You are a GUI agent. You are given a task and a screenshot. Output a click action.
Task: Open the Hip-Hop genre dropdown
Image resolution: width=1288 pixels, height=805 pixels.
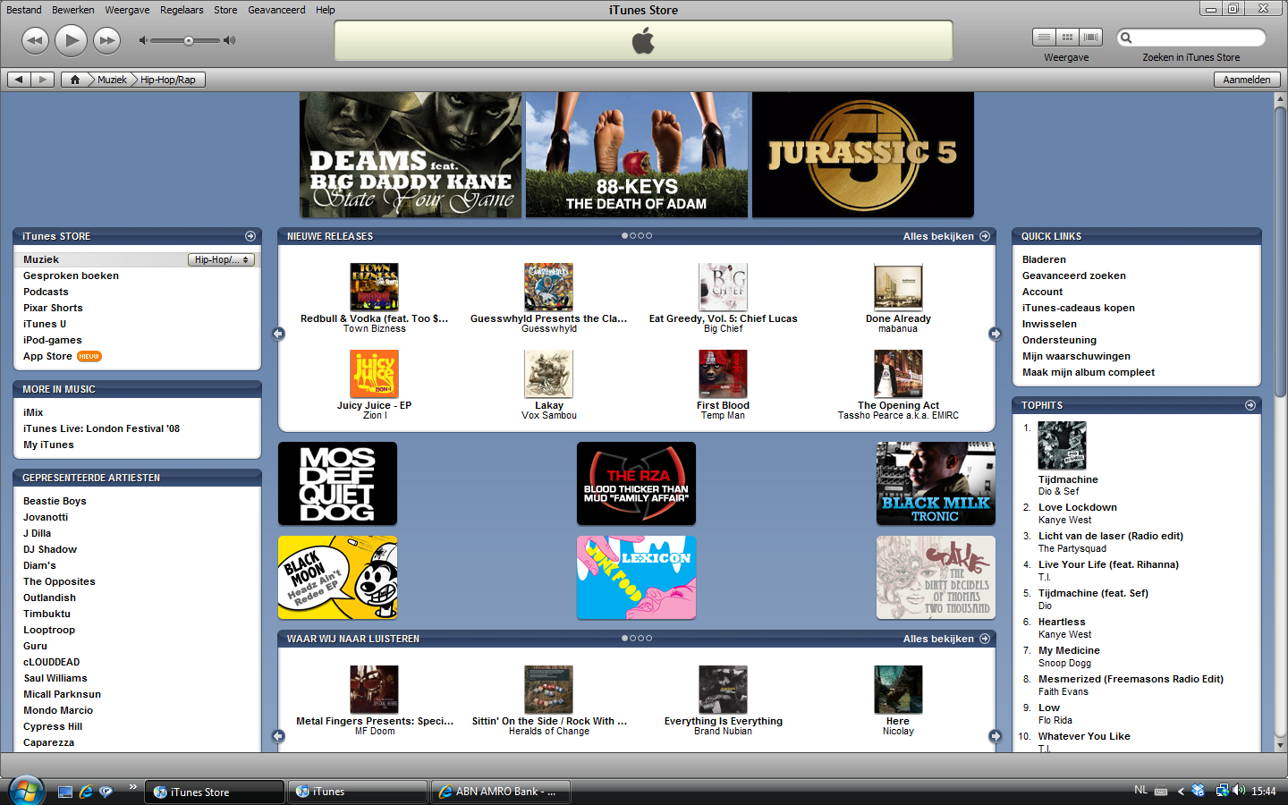click(x=222, y=259)
